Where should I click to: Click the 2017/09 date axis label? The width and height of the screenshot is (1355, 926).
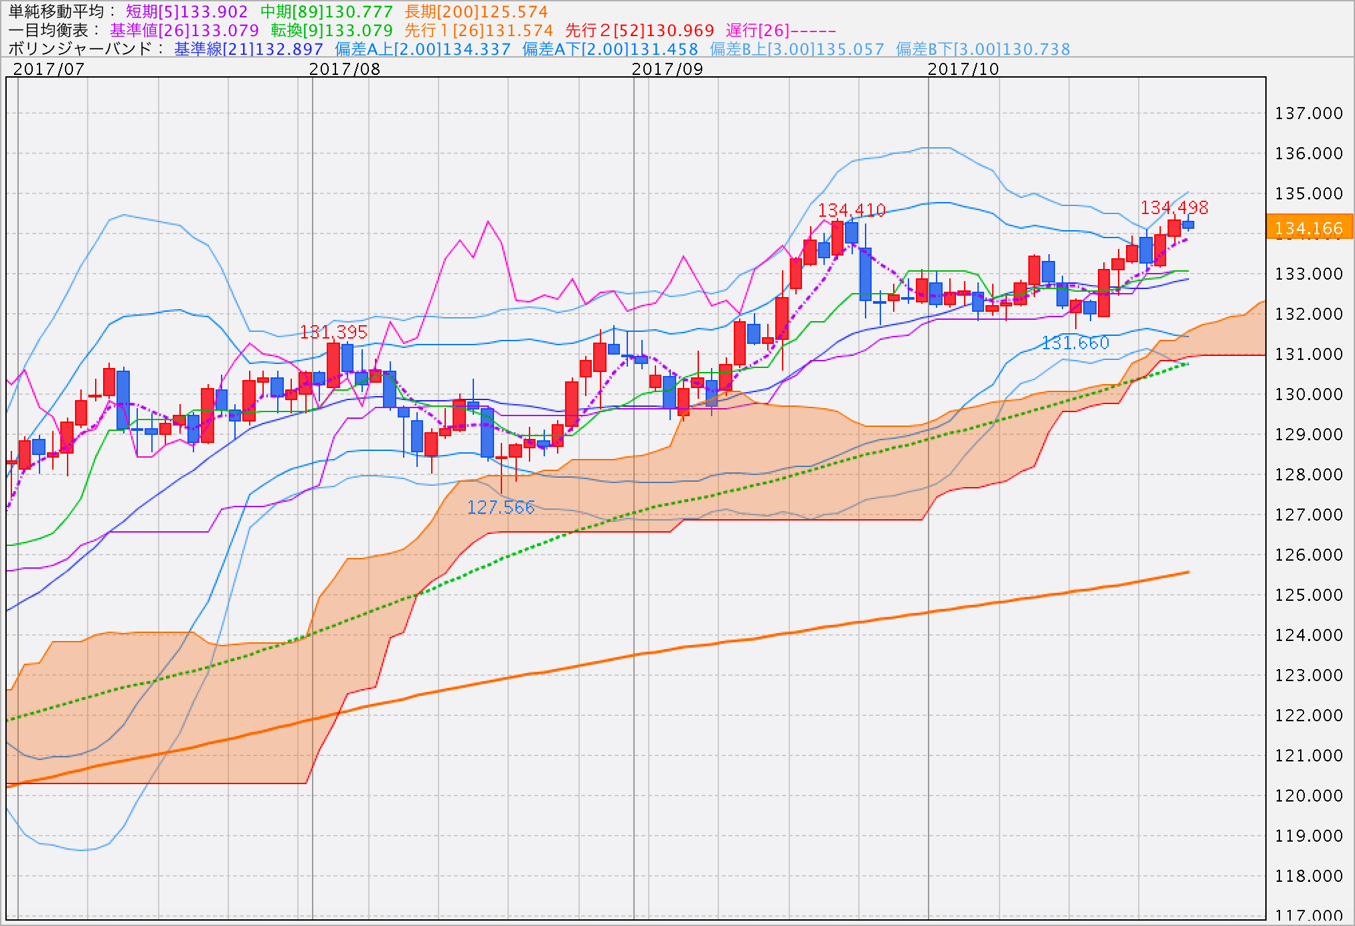[x=667, y=69]
